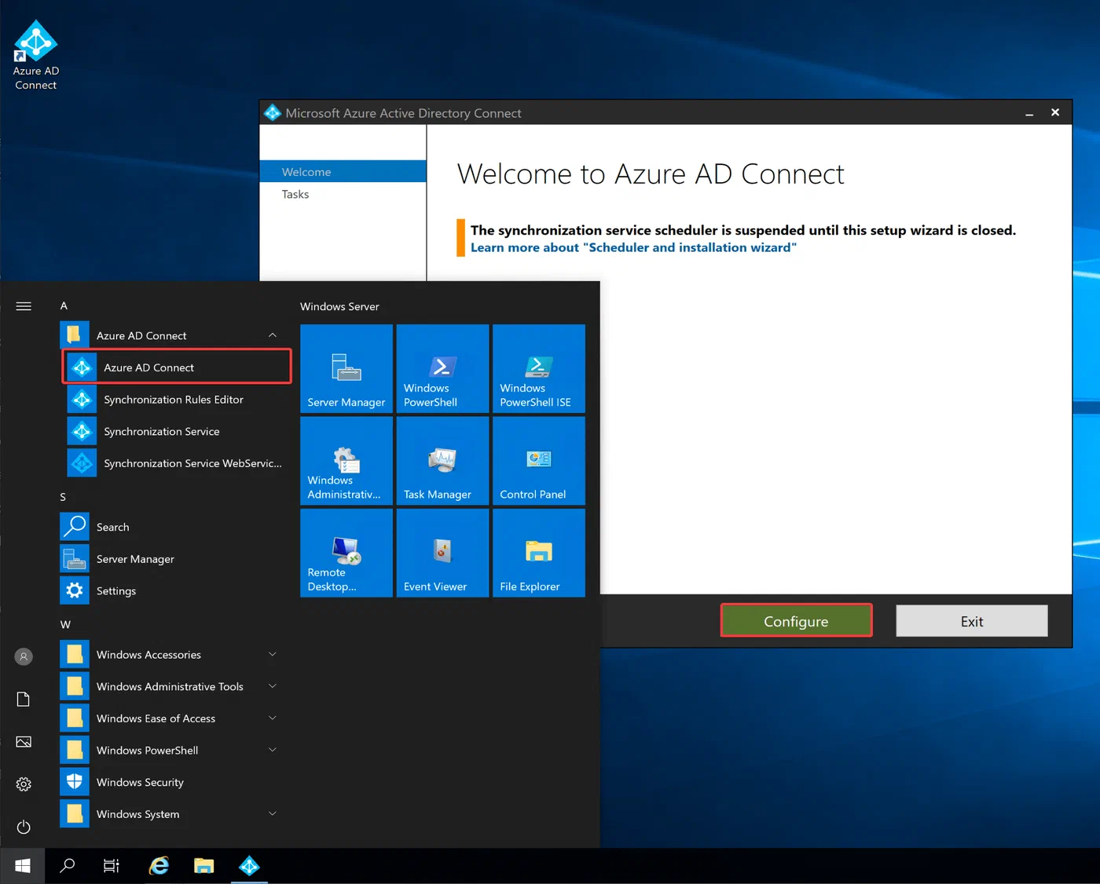The height and width of the screenshot is (884, 1100).
Task: Open Windows Administrative Tools tile
Action: tap(346, 461)
